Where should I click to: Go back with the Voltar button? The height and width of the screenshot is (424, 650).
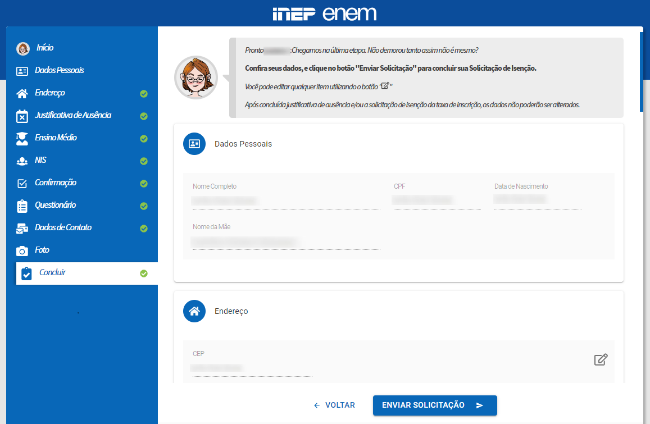[x=334, y=405]
